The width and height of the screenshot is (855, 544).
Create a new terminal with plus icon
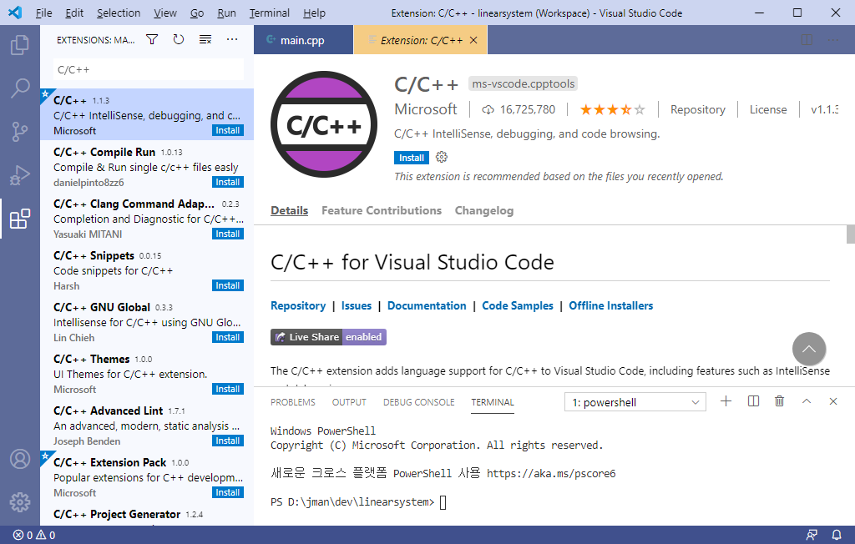(x=726, y=401)
